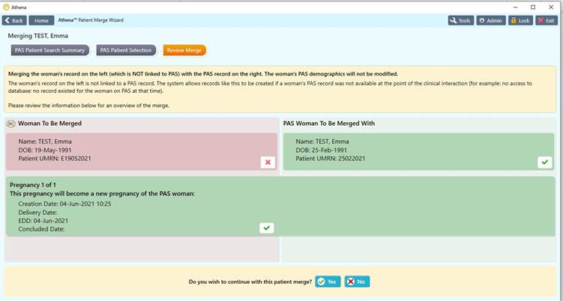Click the icon beside Woman To Be Merged

[11, 124]
